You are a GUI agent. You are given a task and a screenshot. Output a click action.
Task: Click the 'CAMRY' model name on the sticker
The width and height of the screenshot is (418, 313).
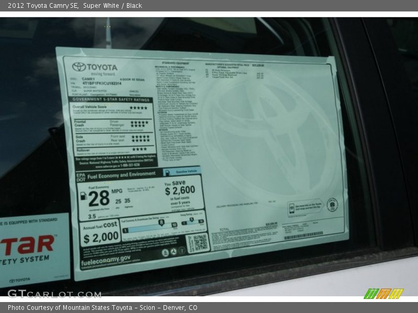(88, 79)
